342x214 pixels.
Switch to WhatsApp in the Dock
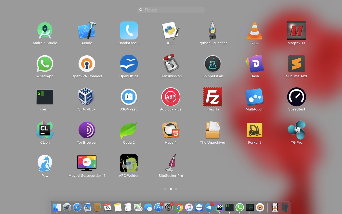[x=240, y=207]
